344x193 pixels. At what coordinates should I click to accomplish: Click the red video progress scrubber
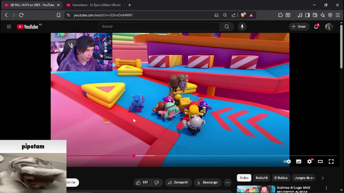pos(134,156)
